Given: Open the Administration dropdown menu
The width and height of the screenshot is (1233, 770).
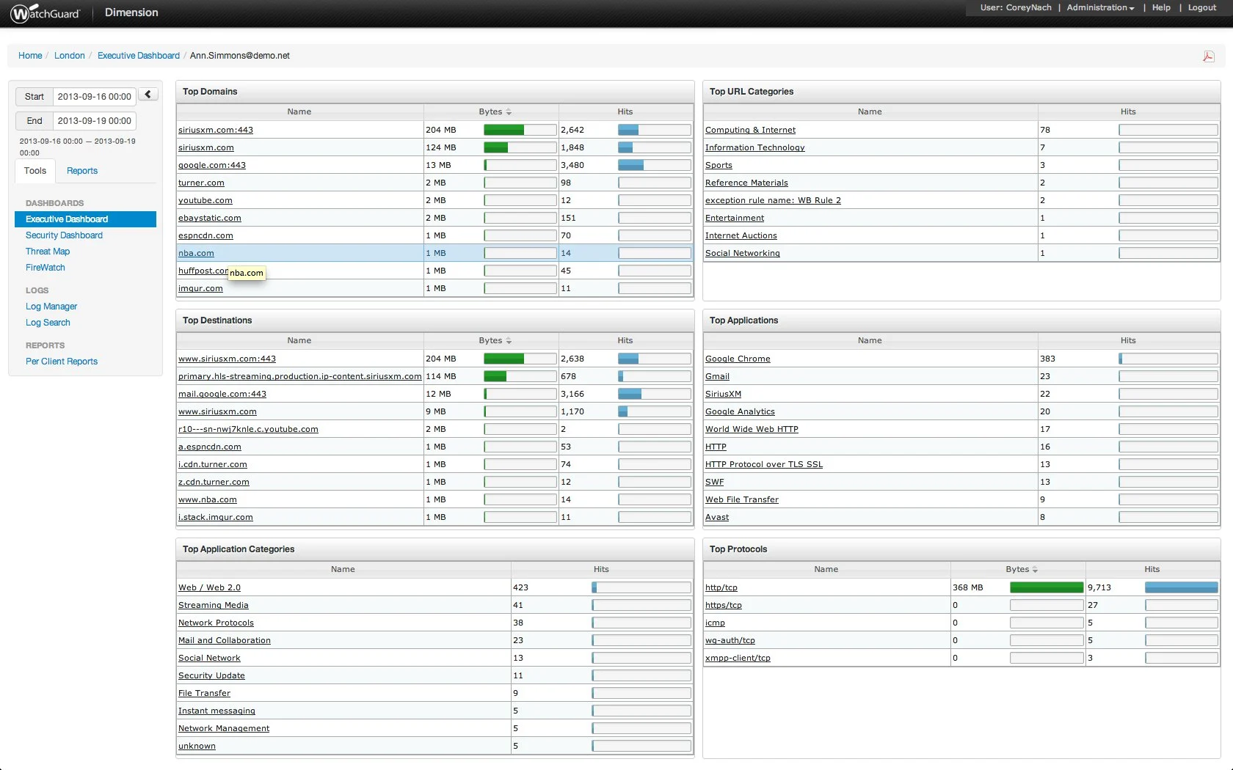Looking at the screenshot, I should tap(1100, 8).
